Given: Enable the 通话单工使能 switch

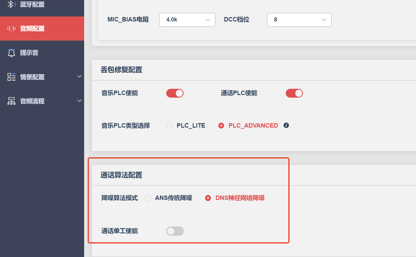Looking at the screenshot, I should pyautogui.click(x=175, y=231).
